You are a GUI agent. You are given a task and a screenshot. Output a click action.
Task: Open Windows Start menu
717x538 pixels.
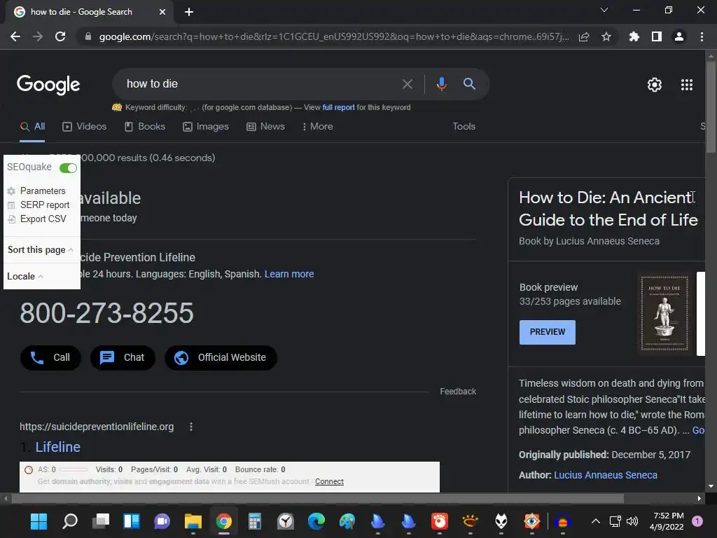click(39, 521)
